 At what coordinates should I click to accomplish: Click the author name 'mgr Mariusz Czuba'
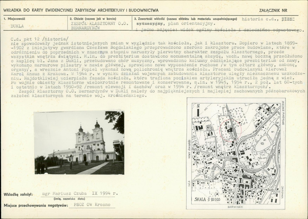tap(65, 194)
